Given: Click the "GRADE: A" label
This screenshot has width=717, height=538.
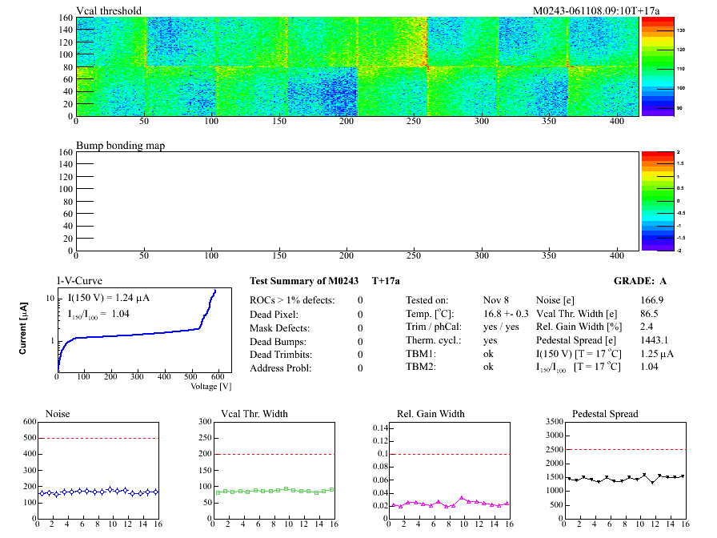Looking at the screenshot, I should click(641, 281).
